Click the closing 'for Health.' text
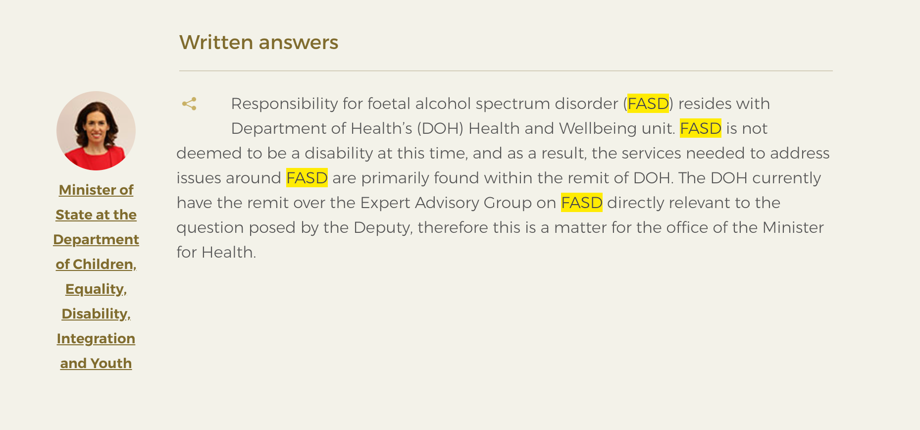This screenshot has height=430, width=920. coord(216,252)
